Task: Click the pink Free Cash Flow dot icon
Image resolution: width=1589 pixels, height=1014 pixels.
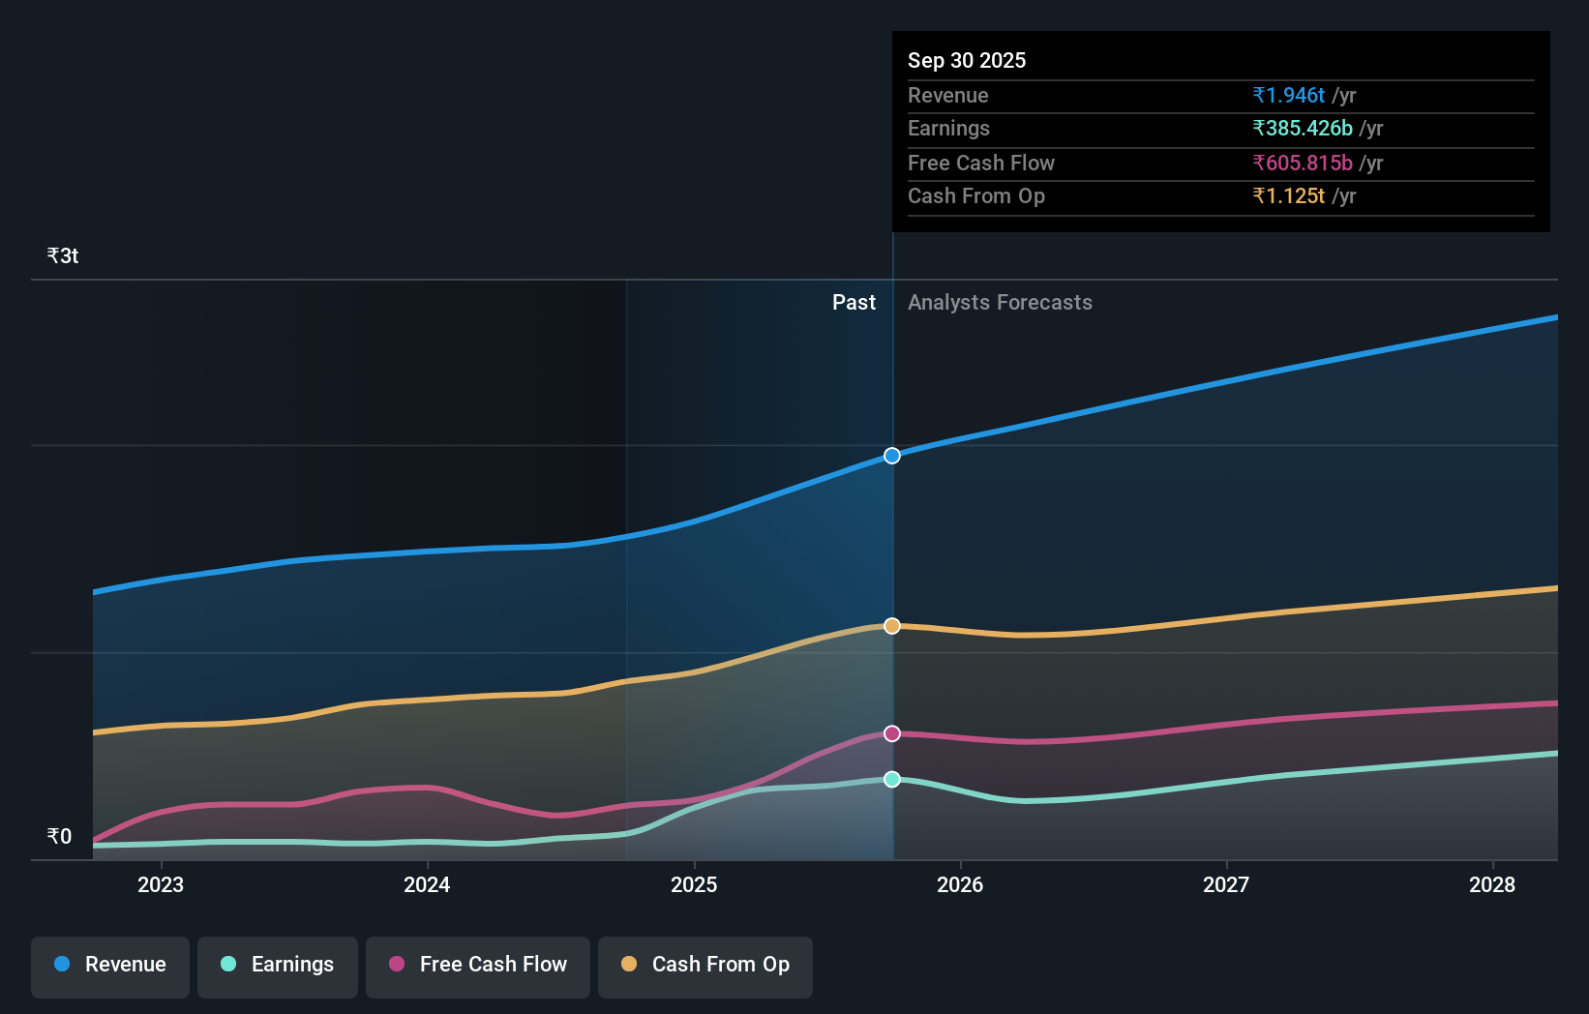Action: tap(397, 965)
